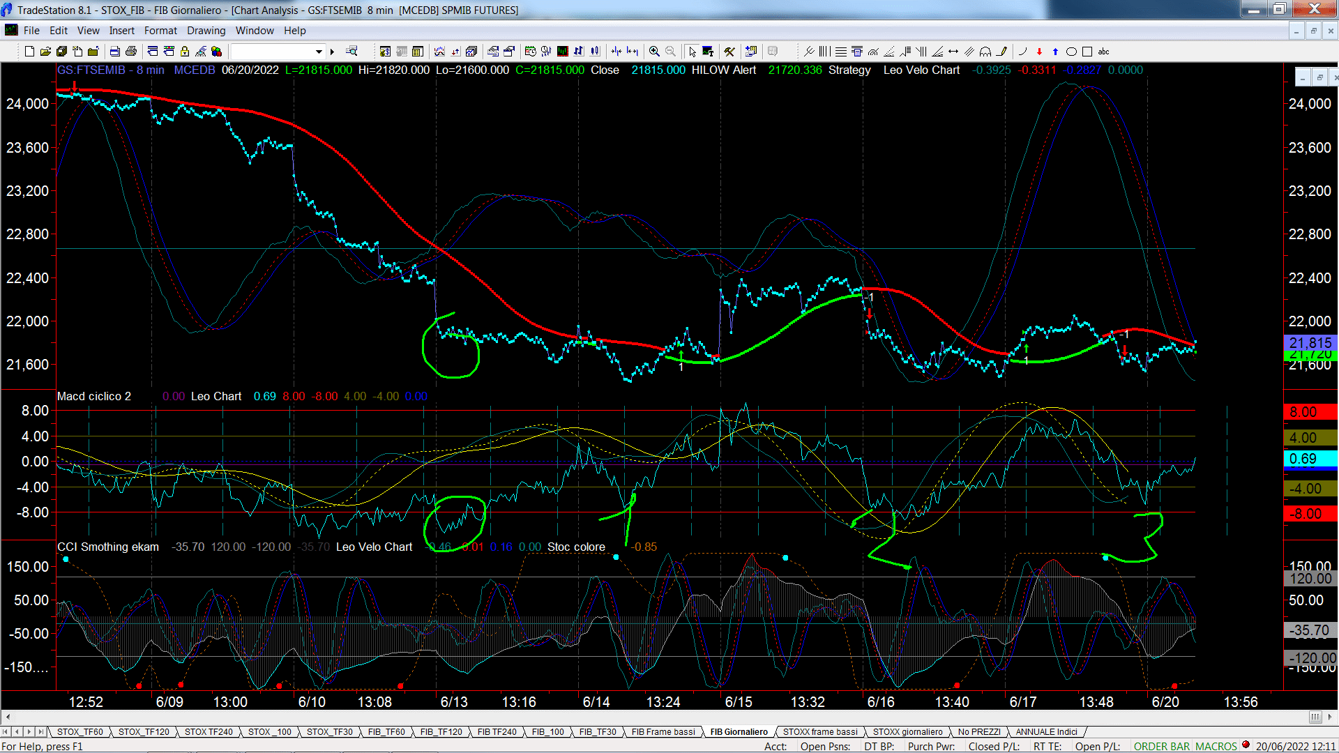Select the abc text tool

point(1103,52)
